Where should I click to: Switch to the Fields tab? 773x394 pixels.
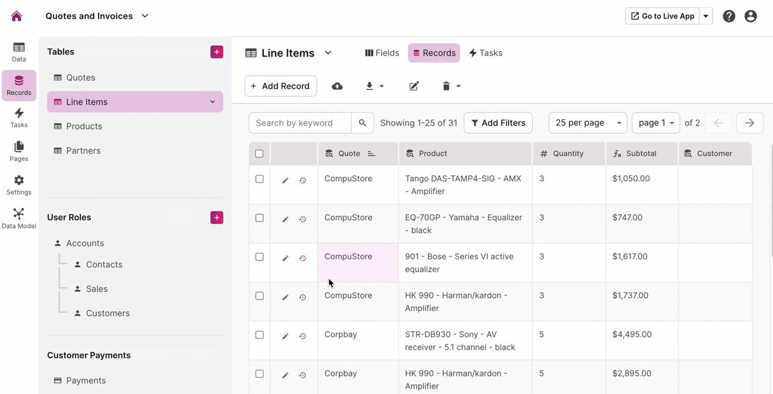pos(382,53)
